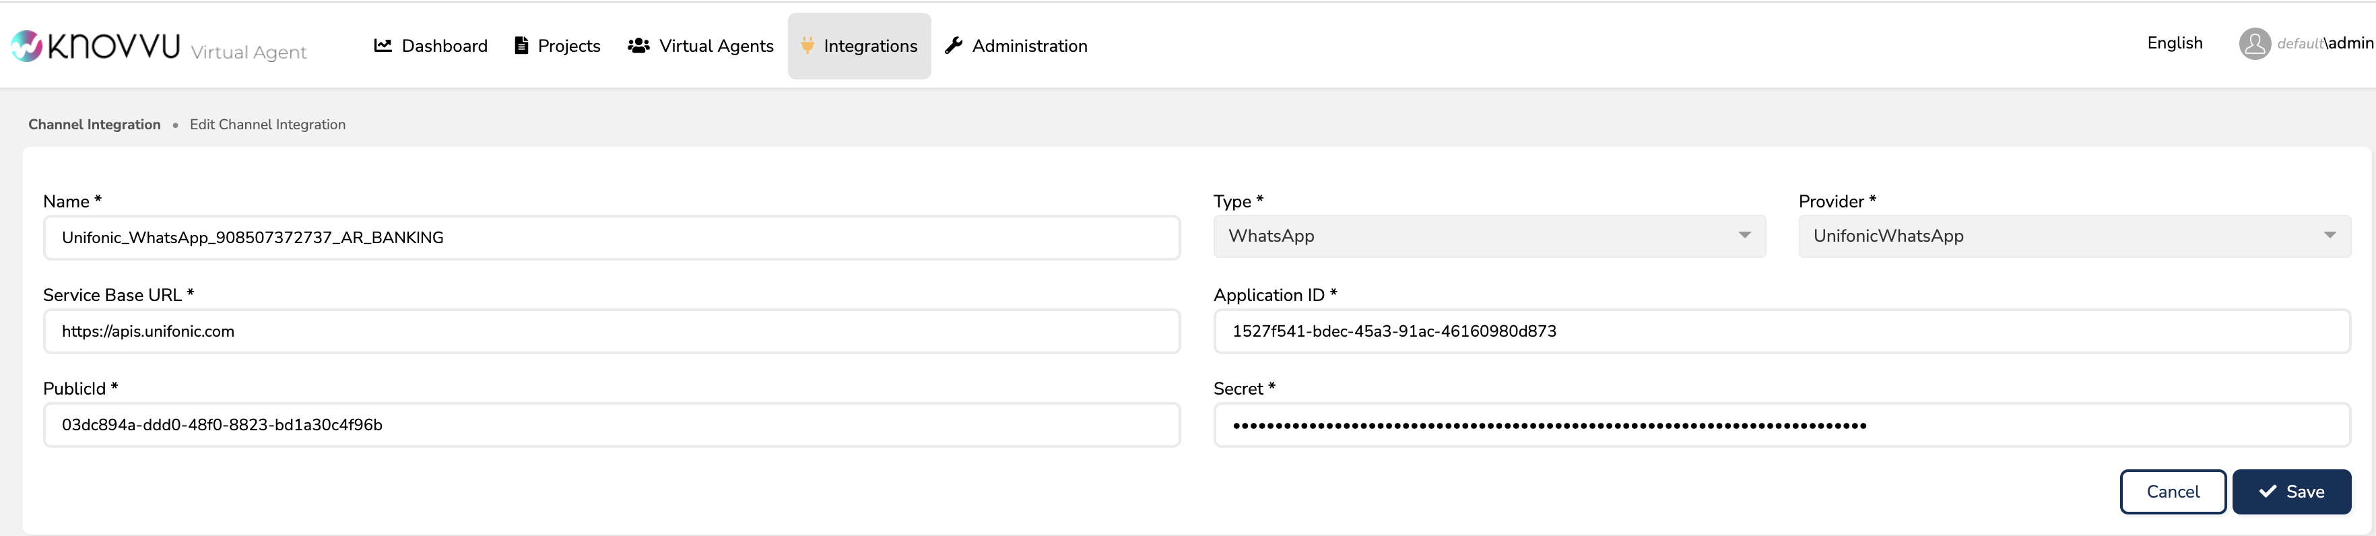The image size is (2376, 536).
Task: Navigate to Channel Integration breadcrumb link
Action: coord(94,125)
